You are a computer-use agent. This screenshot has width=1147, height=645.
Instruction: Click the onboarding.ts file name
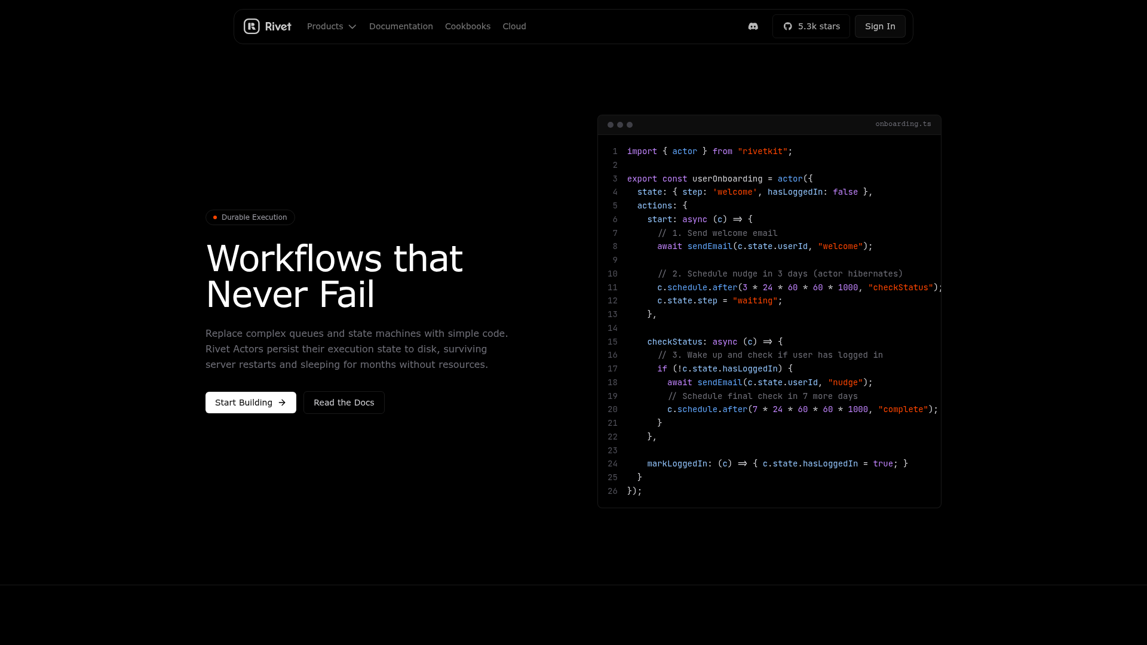coord(903,124)
